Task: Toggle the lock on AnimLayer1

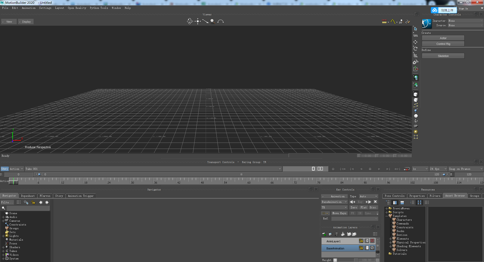Action: [x=361, y=241]
